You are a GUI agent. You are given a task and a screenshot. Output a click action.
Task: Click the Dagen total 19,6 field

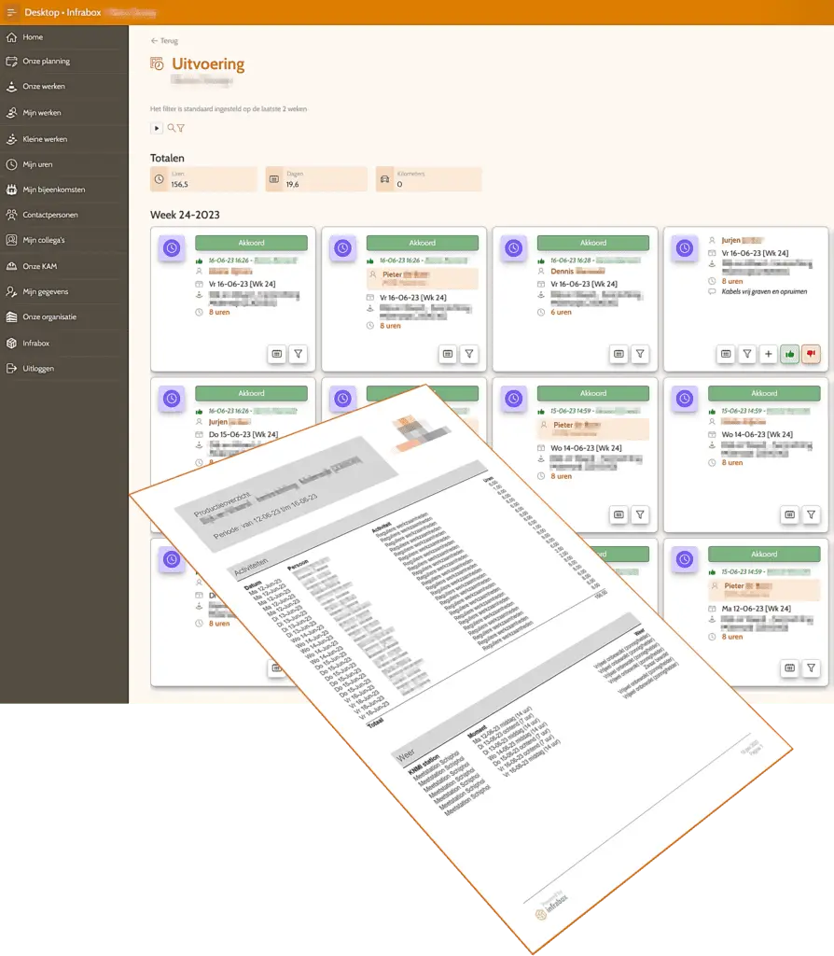[317, 179]
